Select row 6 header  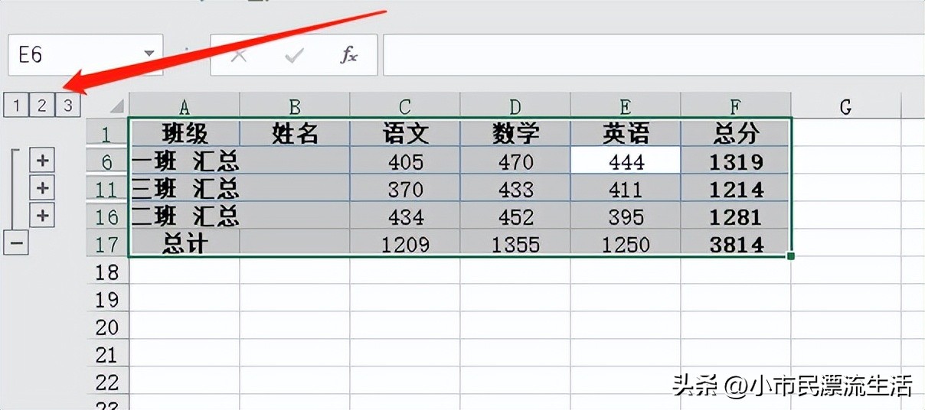[x=107, y=161]
